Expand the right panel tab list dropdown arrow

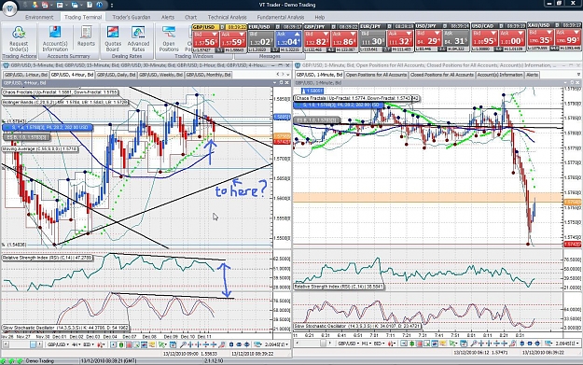578,75
